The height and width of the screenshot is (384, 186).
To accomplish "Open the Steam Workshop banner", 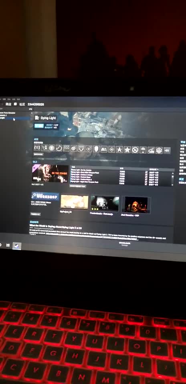I will 45,196.
